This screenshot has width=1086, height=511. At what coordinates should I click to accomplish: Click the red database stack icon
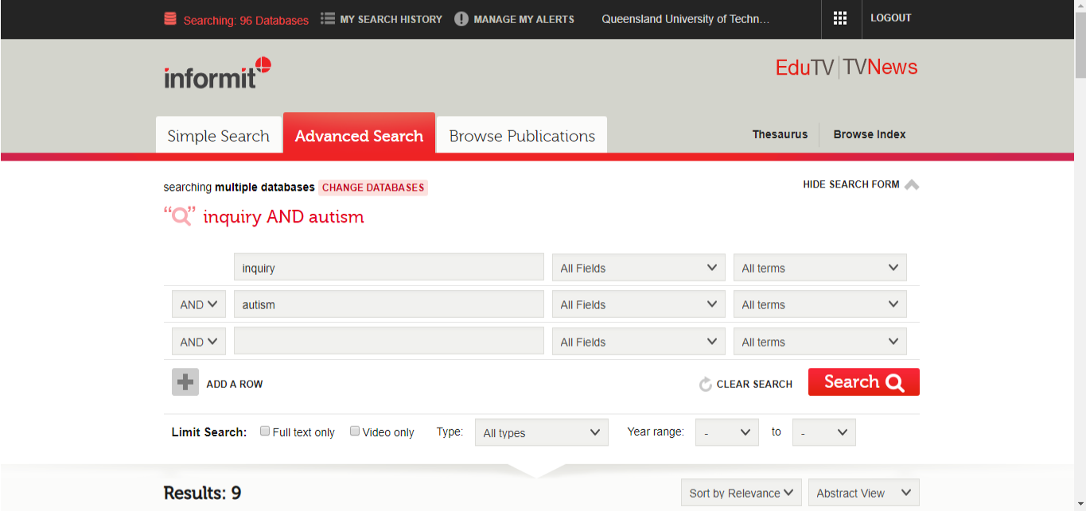[170, 19]
